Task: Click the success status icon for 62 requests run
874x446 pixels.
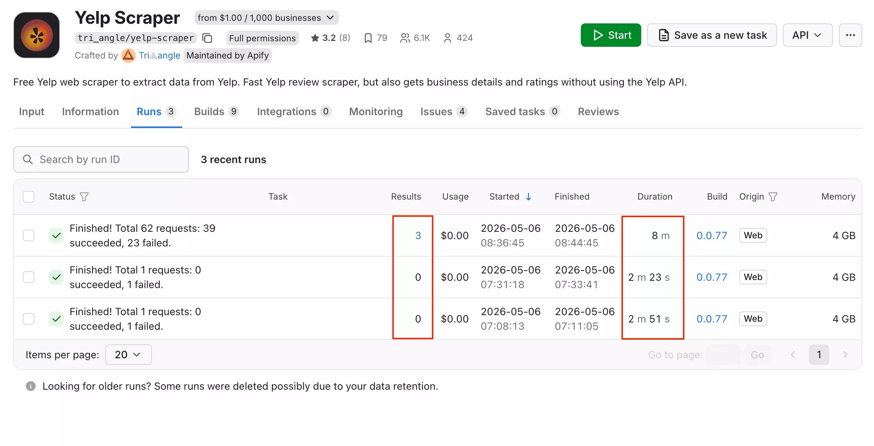Action: (x=56, y=235)
